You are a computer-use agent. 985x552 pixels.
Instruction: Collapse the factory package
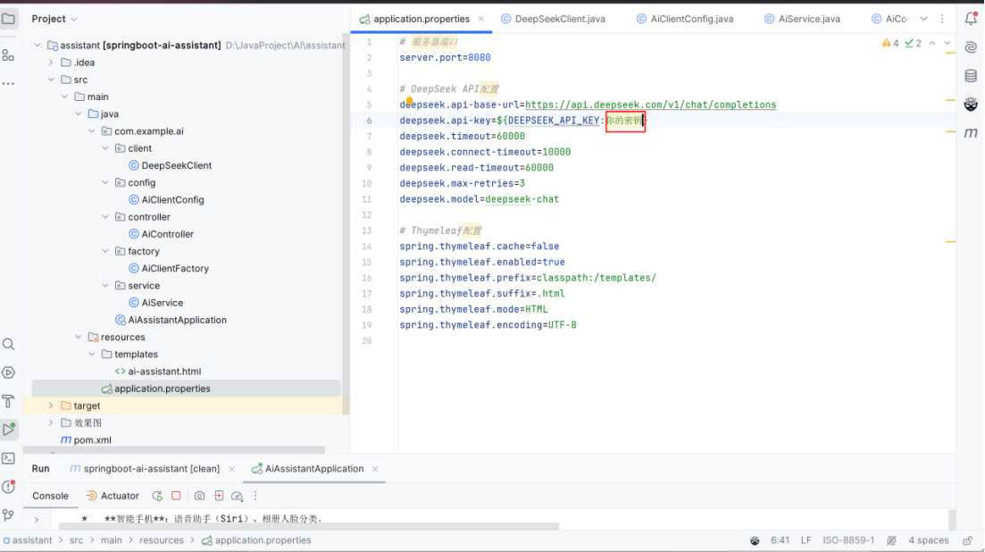pos(105,251)
